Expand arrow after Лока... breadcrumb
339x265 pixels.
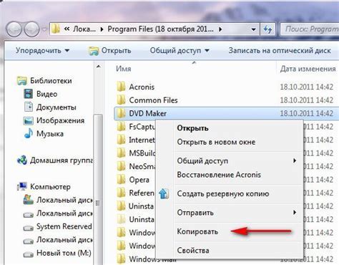tap(102, 29)
